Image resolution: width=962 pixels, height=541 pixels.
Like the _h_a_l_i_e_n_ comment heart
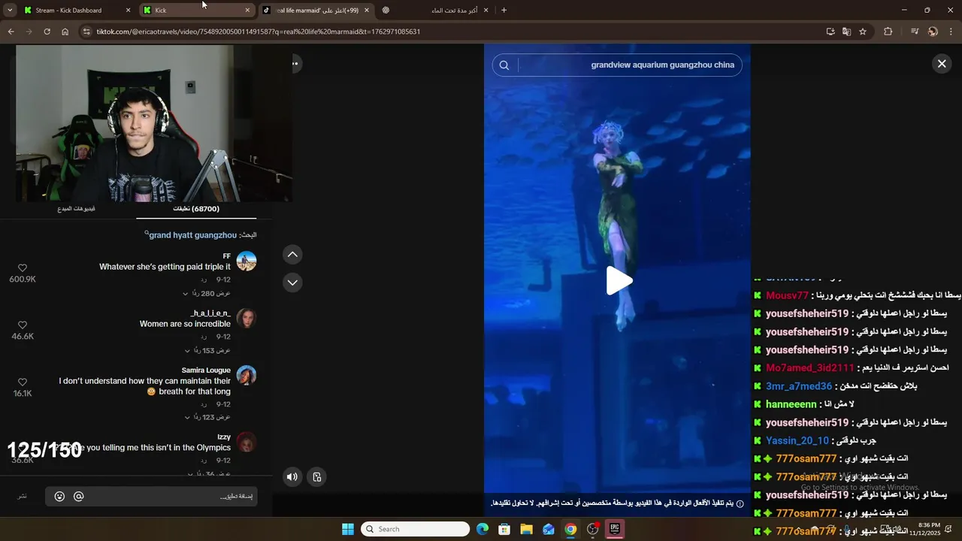23,325
